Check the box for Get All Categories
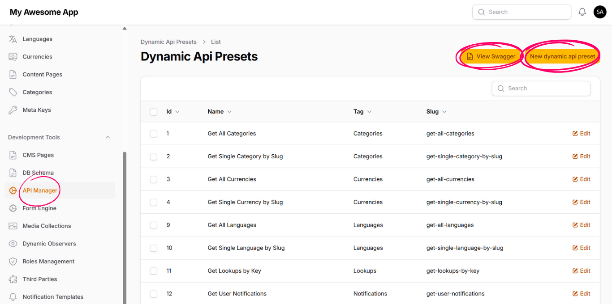This screenshot has height=304, width=612. (154, 134)
